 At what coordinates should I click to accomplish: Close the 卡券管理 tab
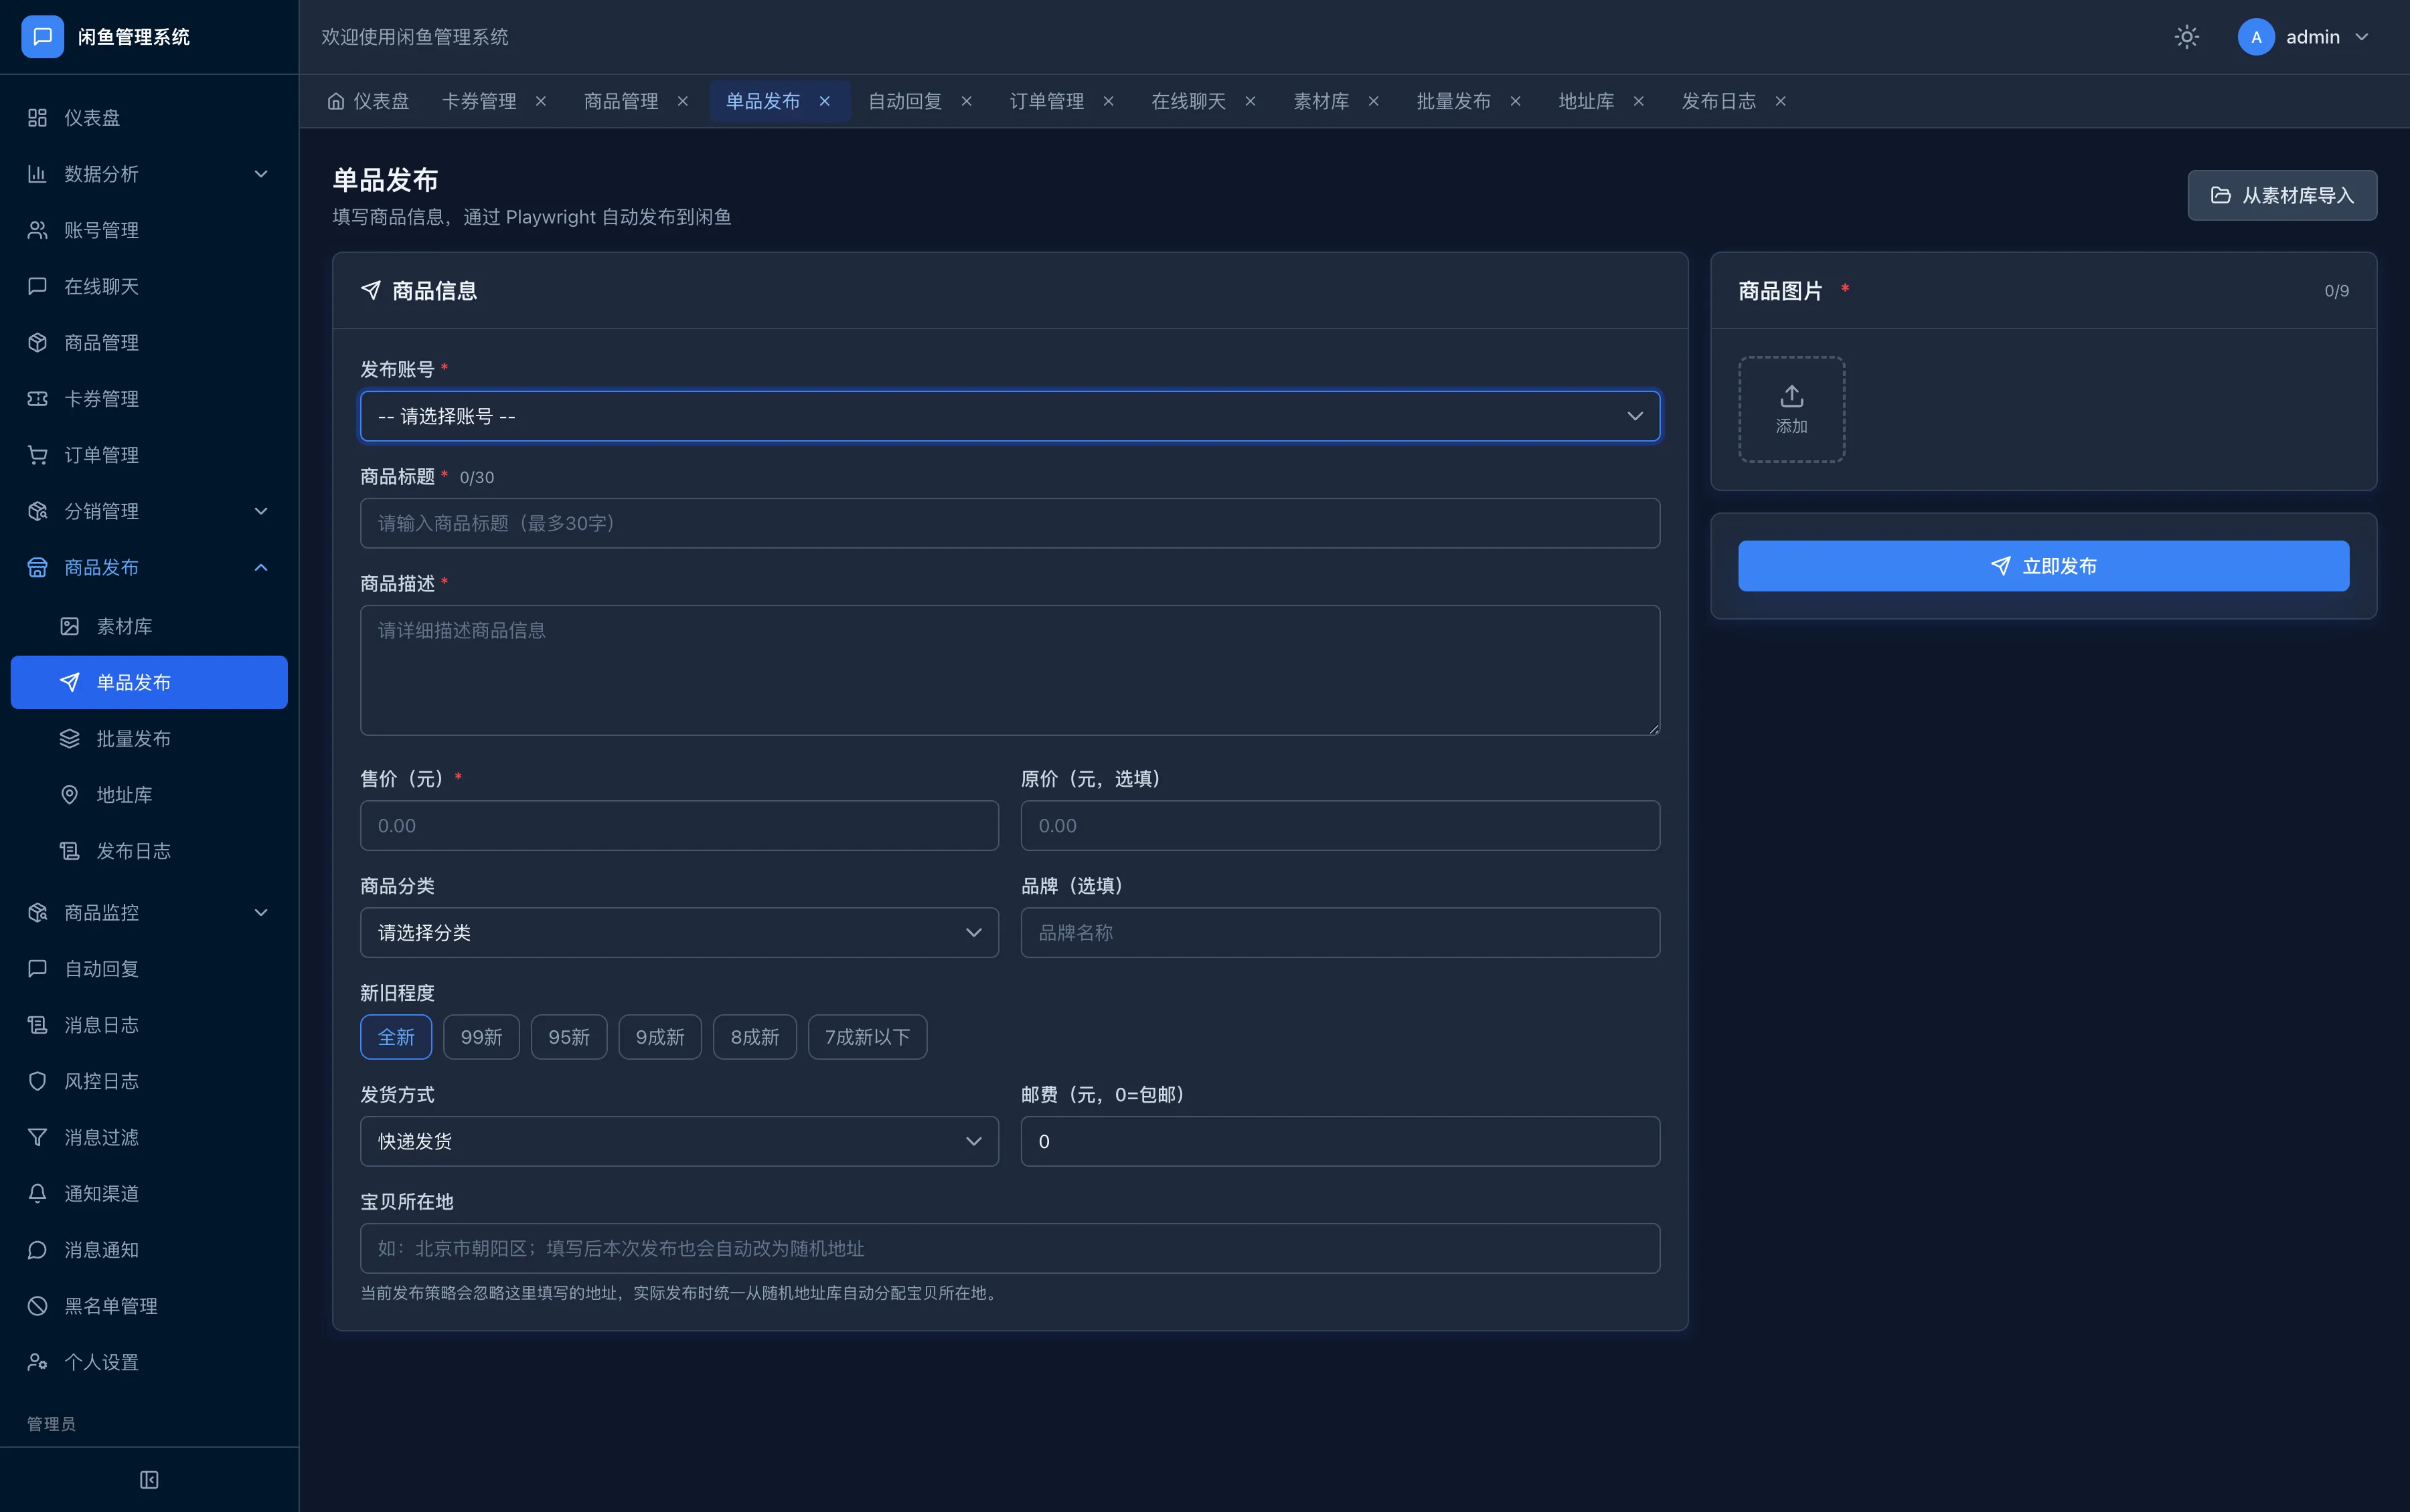coord(541,101)
